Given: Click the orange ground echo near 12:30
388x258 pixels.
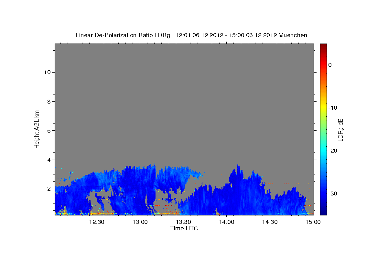Looking at the screenshot, I should pyautogui.click(x=102, y=213).
